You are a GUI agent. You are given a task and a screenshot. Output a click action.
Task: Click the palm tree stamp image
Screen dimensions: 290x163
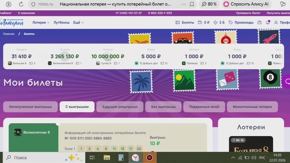[x=141, y=81]
